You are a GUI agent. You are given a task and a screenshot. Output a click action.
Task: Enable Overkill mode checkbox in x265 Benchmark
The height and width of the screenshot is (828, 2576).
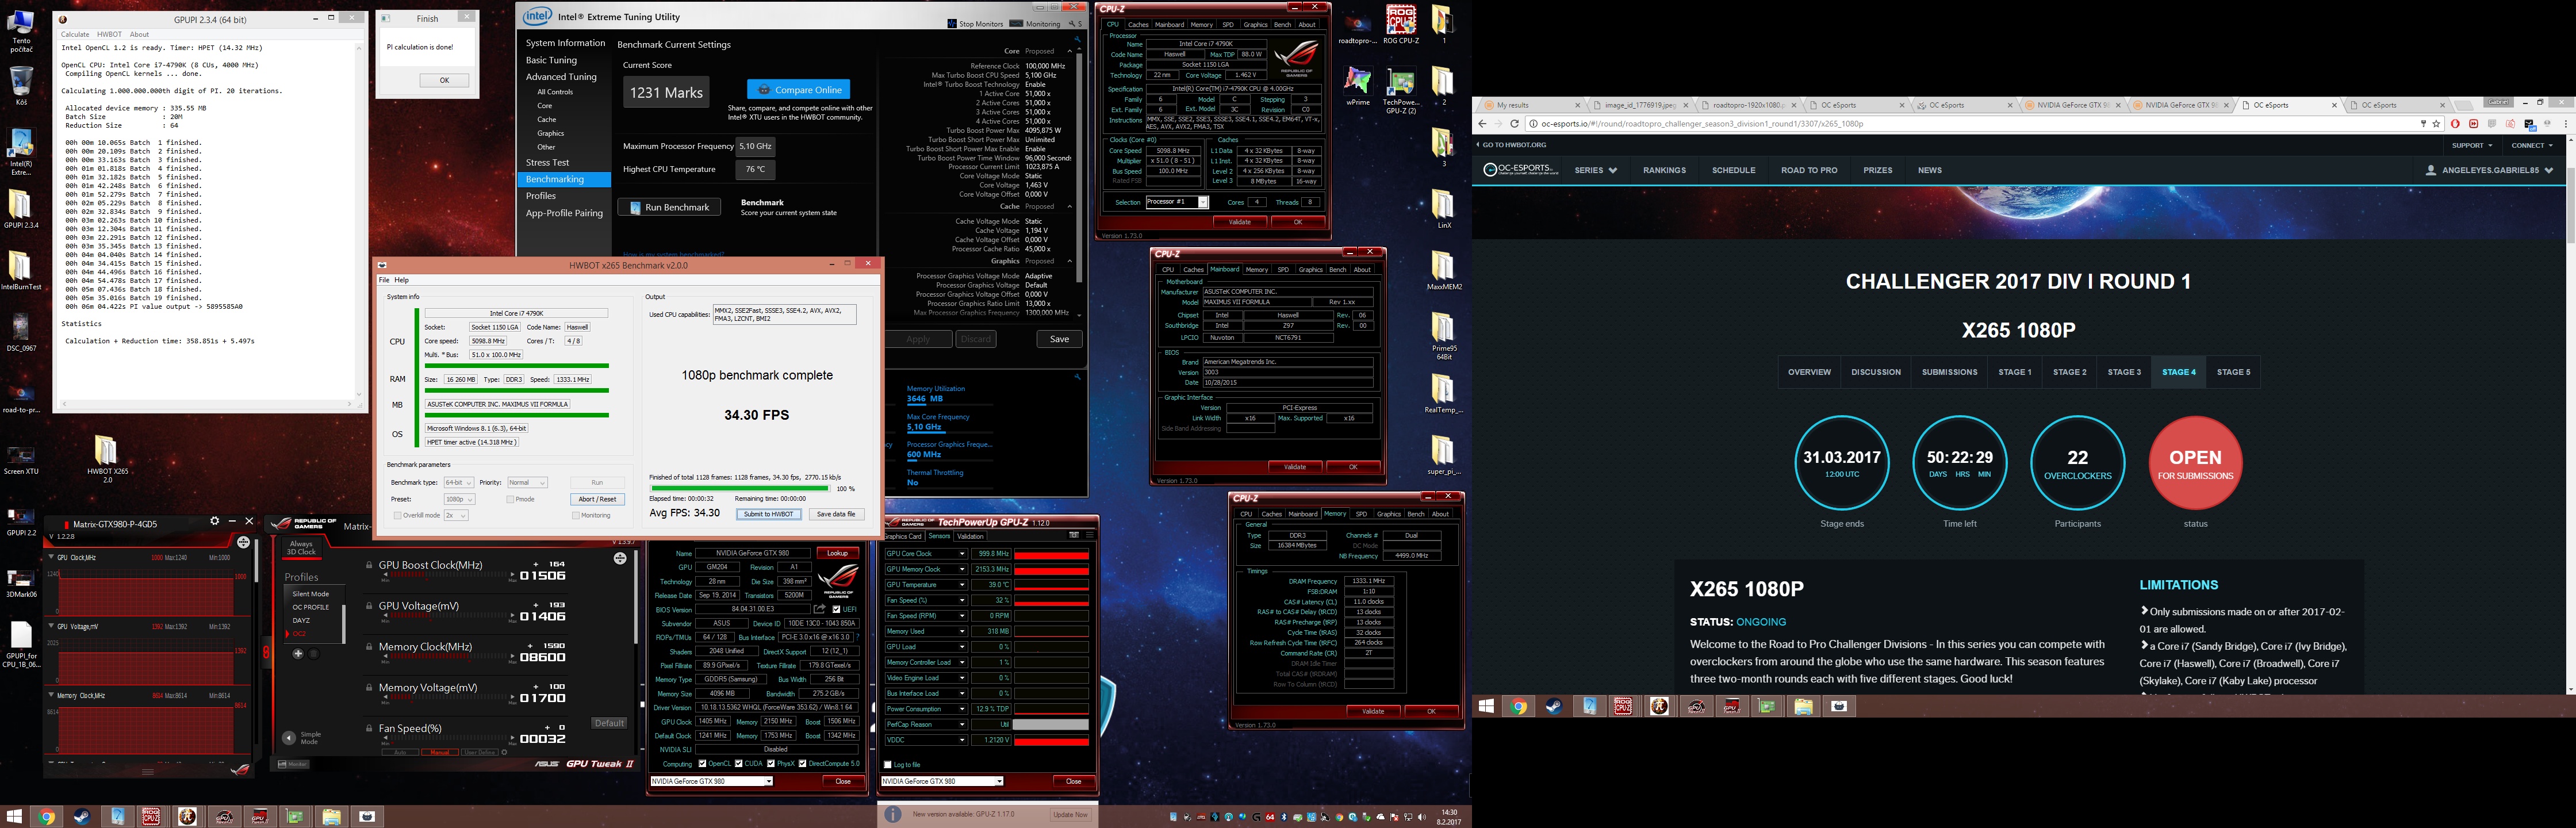coord(397,515)
